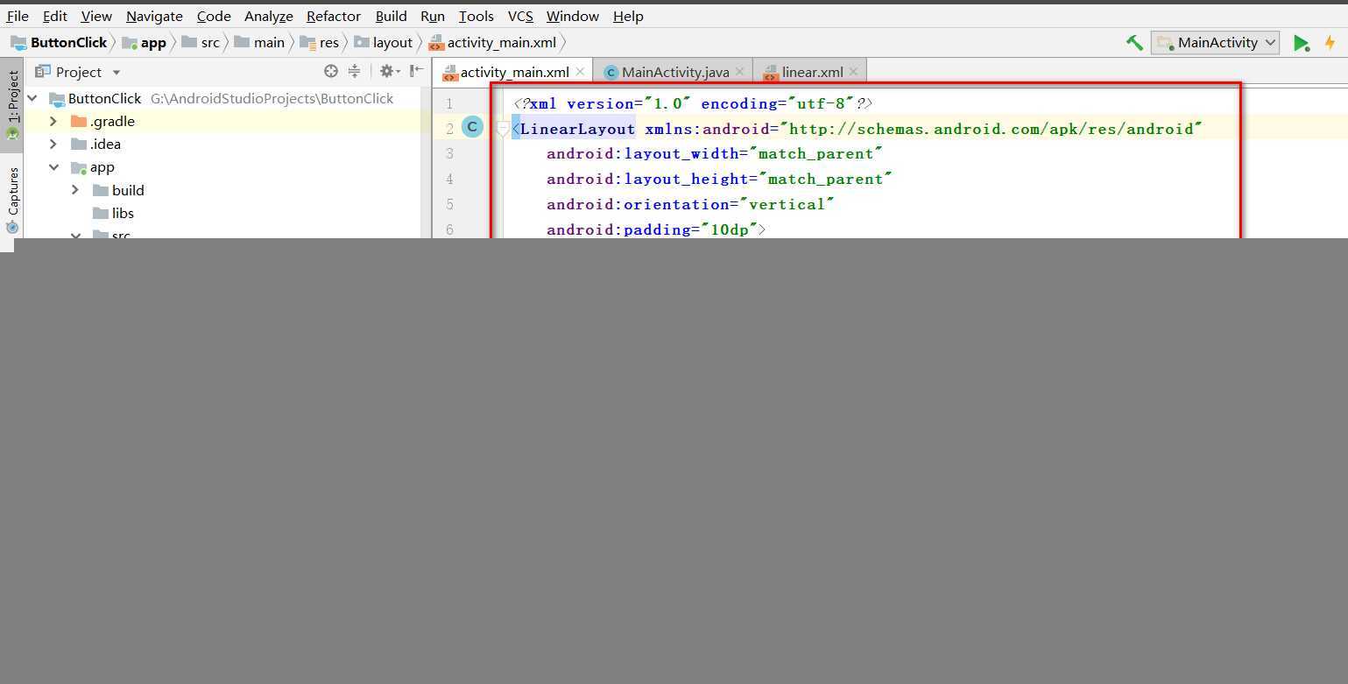This screenshot has width=1348, height=684.
Task: Select the app module in the tree
Action: 102,166
